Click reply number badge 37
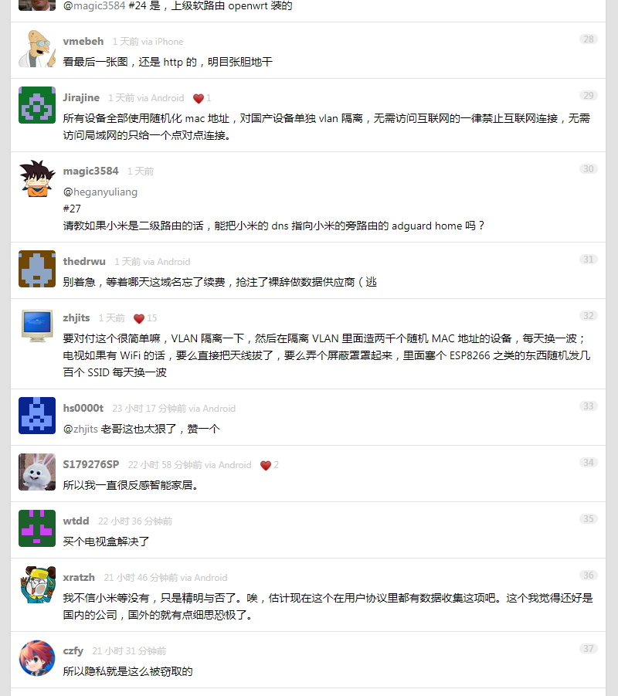 [x=588, y=649]
